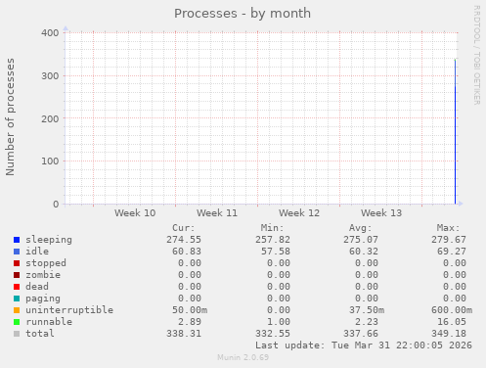Click the 'Avg:' column header
This screenshot has width=486, height=368.
[x=361, y=228]
